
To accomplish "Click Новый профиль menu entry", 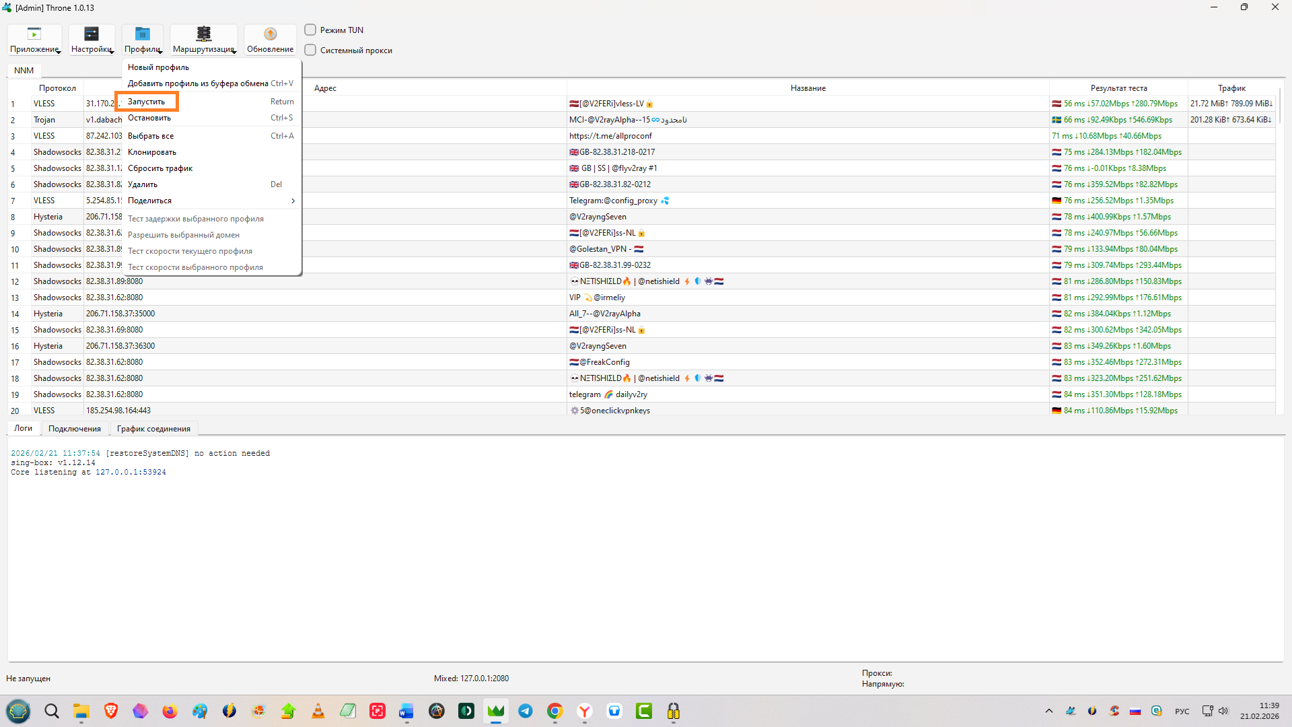I will (x=159, y=67).
